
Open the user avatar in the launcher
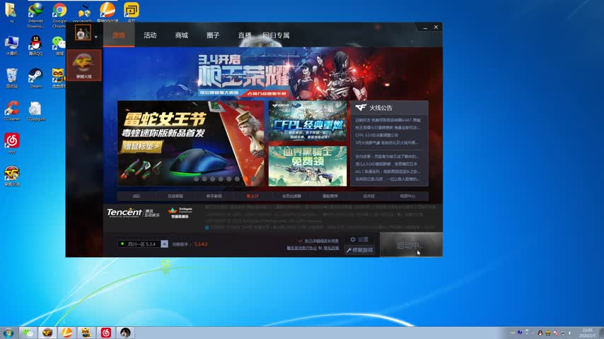(x=83, y=33)
